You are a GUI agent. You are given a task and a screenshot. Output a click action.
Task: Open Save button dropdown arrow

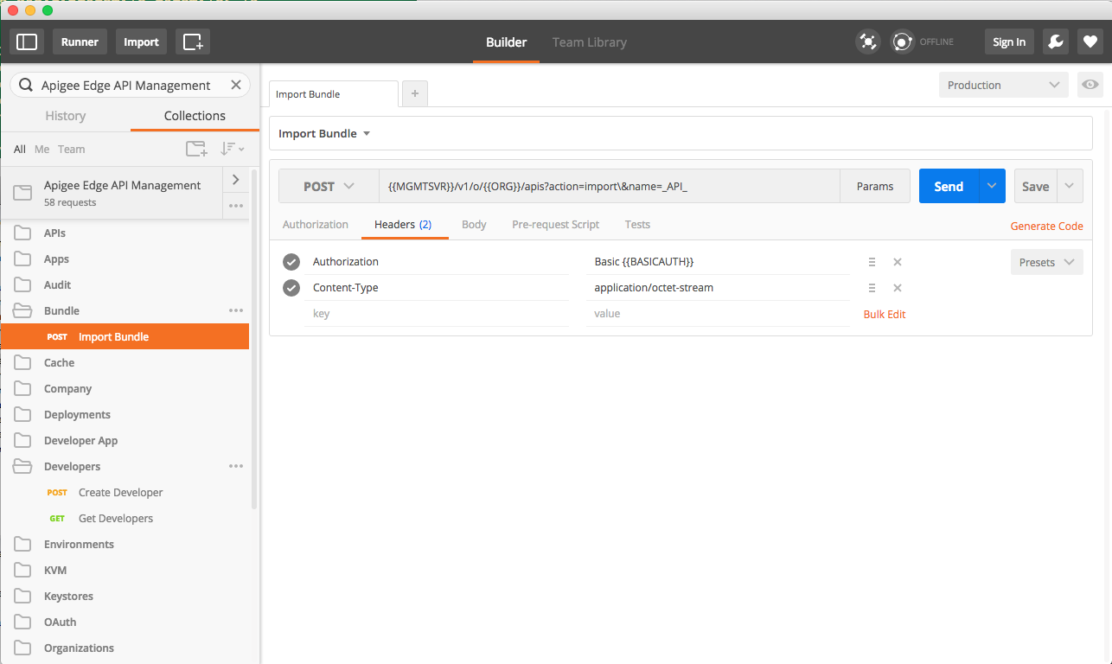pos(1070,186)
